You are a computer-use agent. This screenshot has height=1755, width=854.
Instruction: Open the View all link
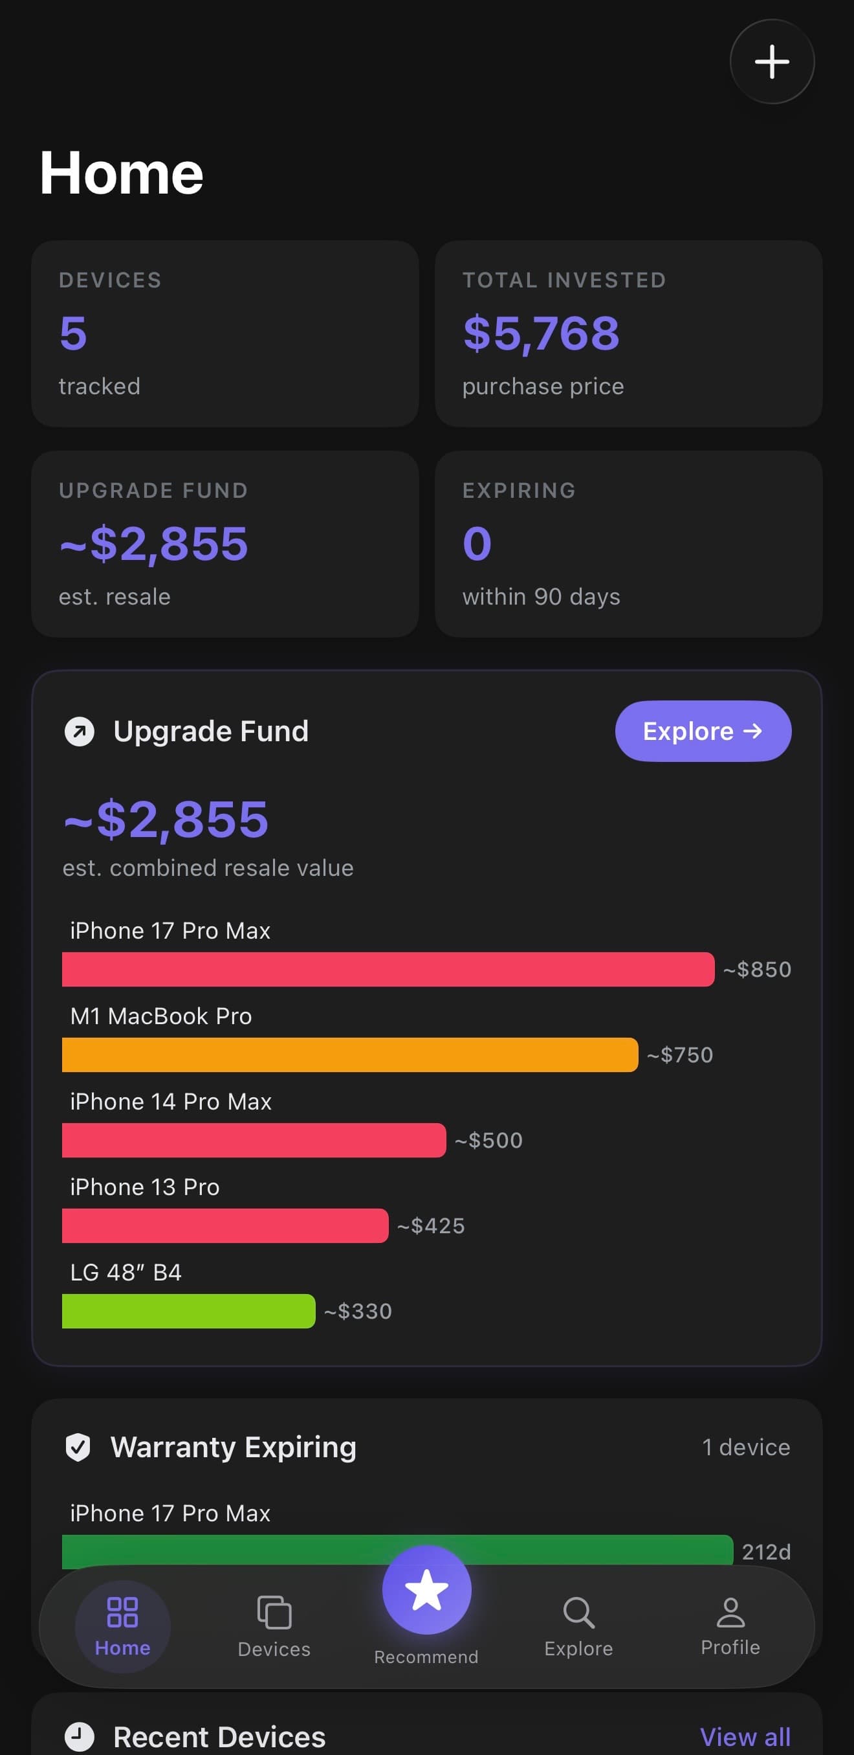[745, 1737]
